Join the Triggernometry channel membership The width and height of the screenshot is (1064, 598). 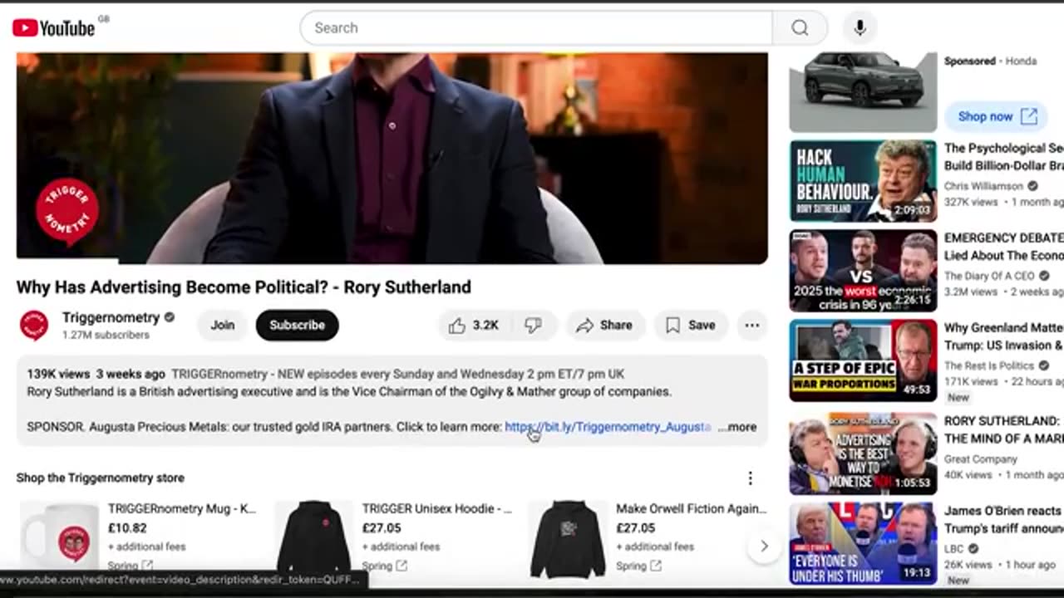coord(222,326)
